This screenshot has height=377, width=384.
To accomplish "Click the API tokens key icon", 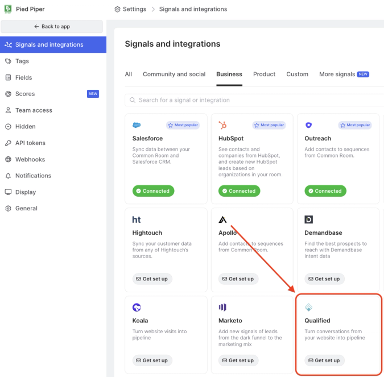I will click(x=8, y=143).
